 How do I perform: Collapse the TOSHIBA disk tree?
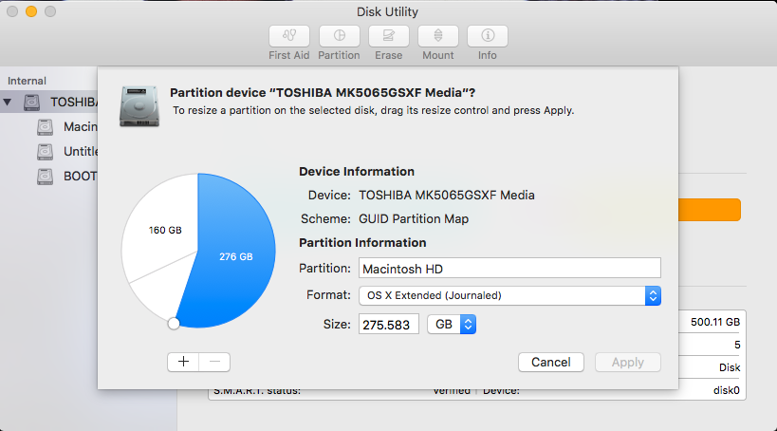tap(8, 103)
